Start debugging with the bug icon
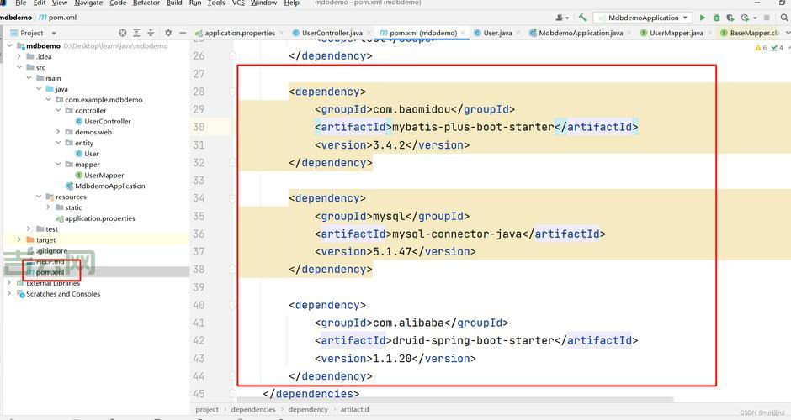Viewport: 791px width, 420px height. 717,17
